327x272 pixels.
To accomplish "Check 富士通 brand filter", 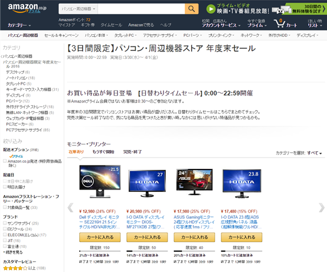I will [x=5, y=246].
